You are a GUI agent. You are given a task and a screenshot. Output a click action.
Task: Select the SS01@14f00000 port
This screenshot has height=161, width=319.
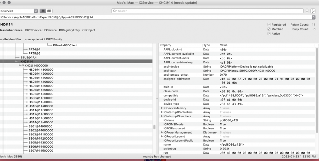point(41,126)
